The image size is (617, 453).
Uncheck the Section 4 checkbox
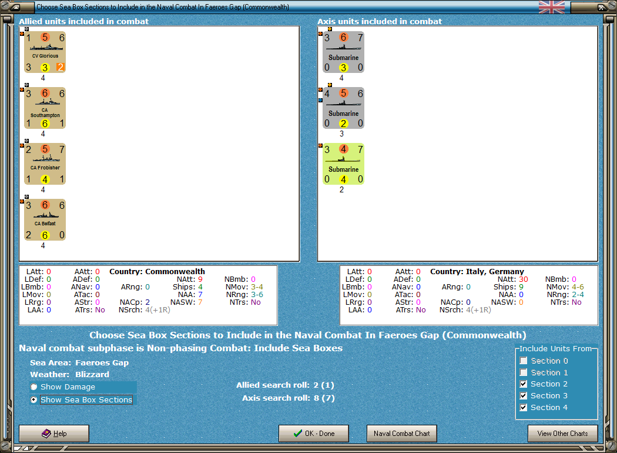pyautogui.click(x=524, y=407)
